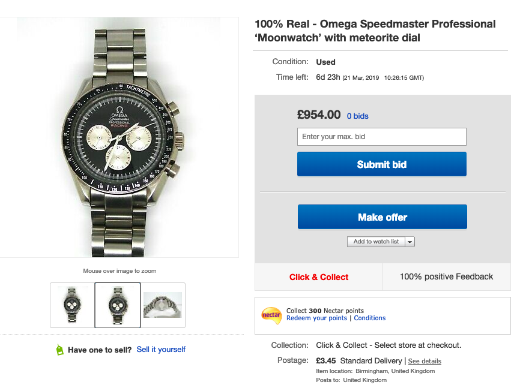Open the Nectar Conditions link
The image size is (517, 388).
point(370,318)
